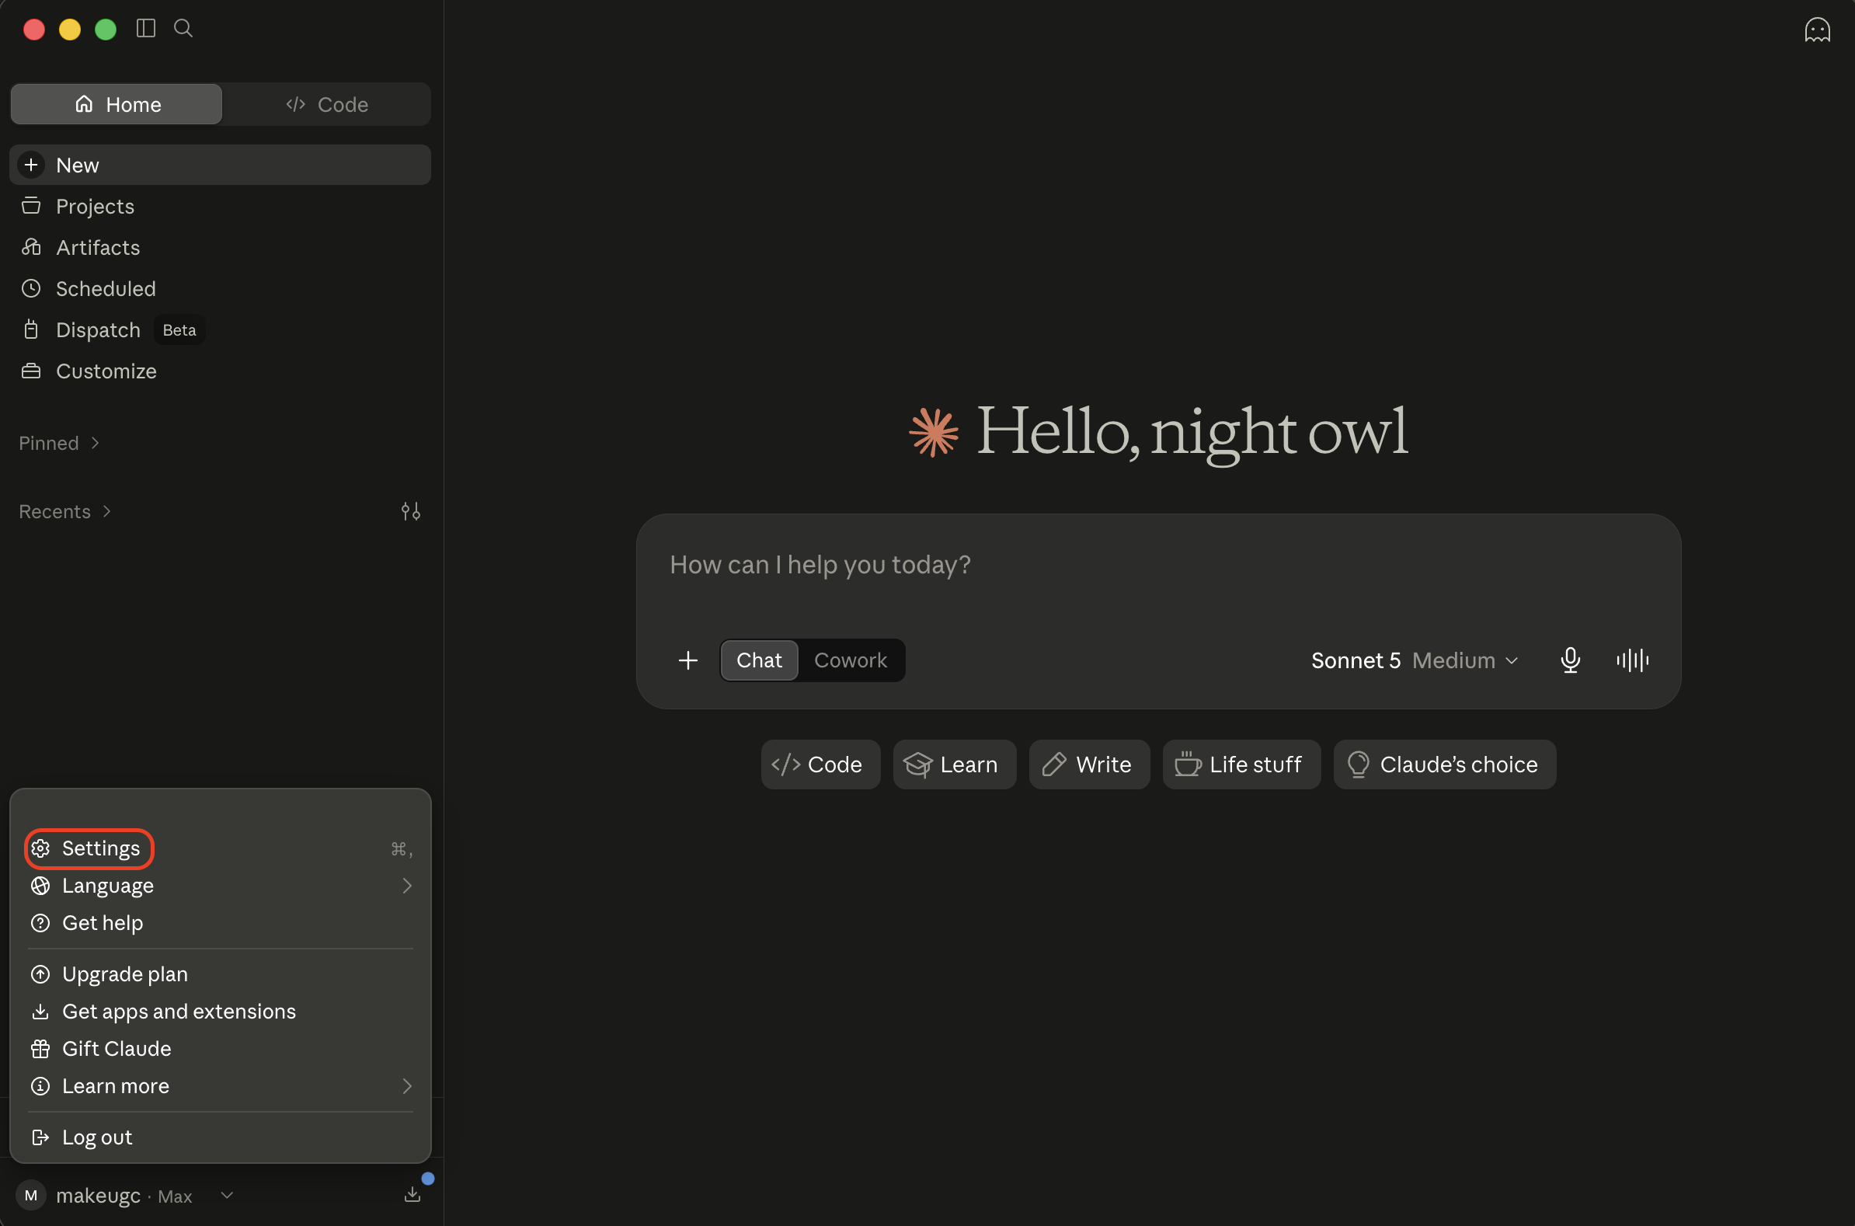Expand the Recents section
Viewport: 1855px width, 1226px height.
(x=66, y=511)
